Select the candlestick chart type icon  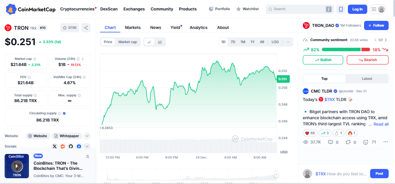click(x=160, y=42)
